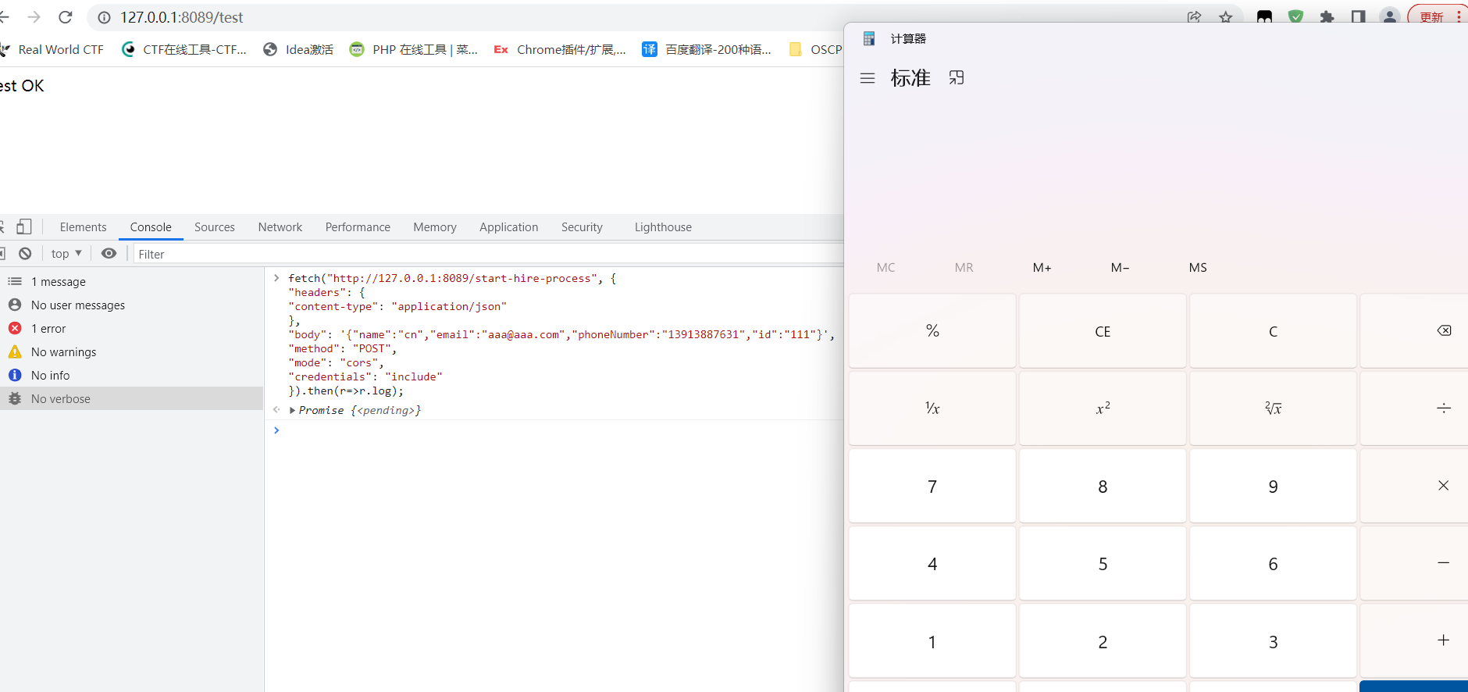The height and width of the screenshot is (692, 1468).
Task: Open the Chrome profile avatar
Action: 1390,17
